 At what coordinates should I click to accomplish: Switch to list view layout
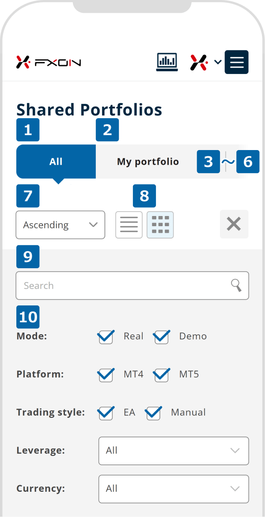click(129, 225)
